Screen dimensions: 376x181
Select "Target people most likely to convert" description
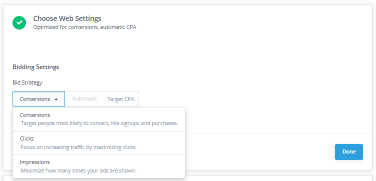coord(99,123)
